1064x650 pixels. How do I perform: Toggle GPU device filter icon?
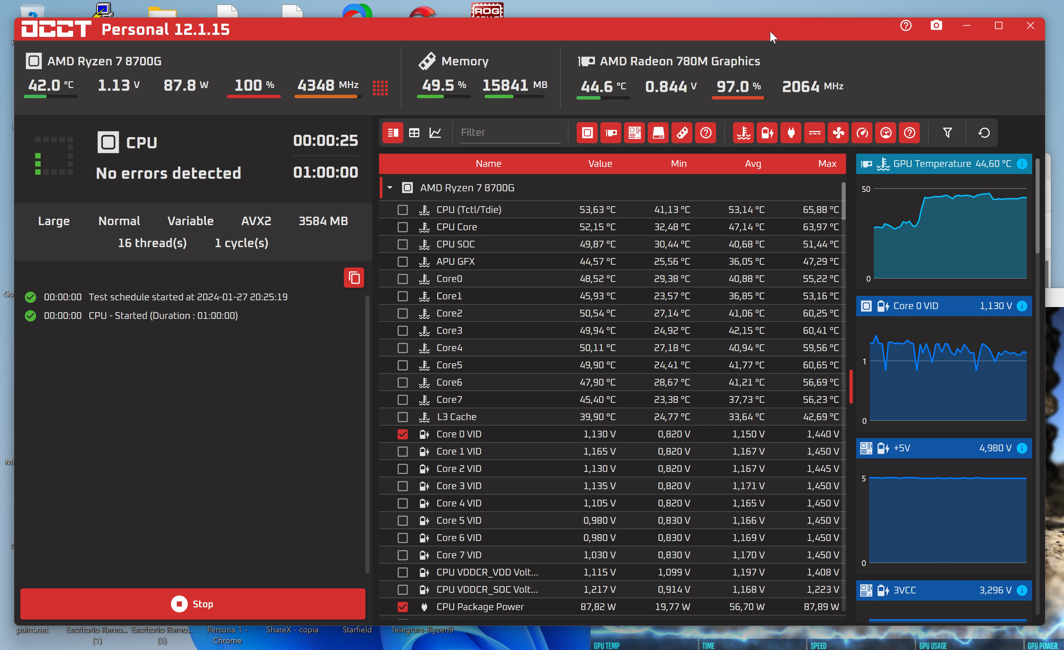coord(611,133)
